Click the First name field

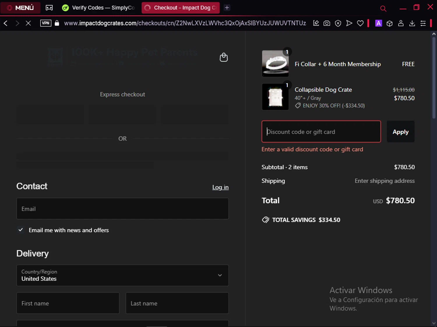[x=68, y=303]
